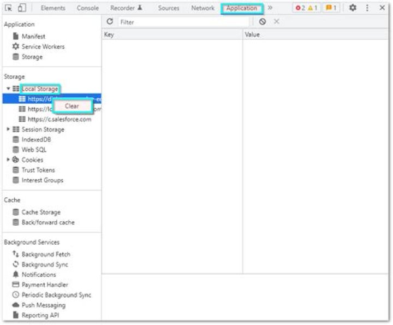Clear all storage entries icon
This screenshot has height=325, width=393.
[263, 21]
